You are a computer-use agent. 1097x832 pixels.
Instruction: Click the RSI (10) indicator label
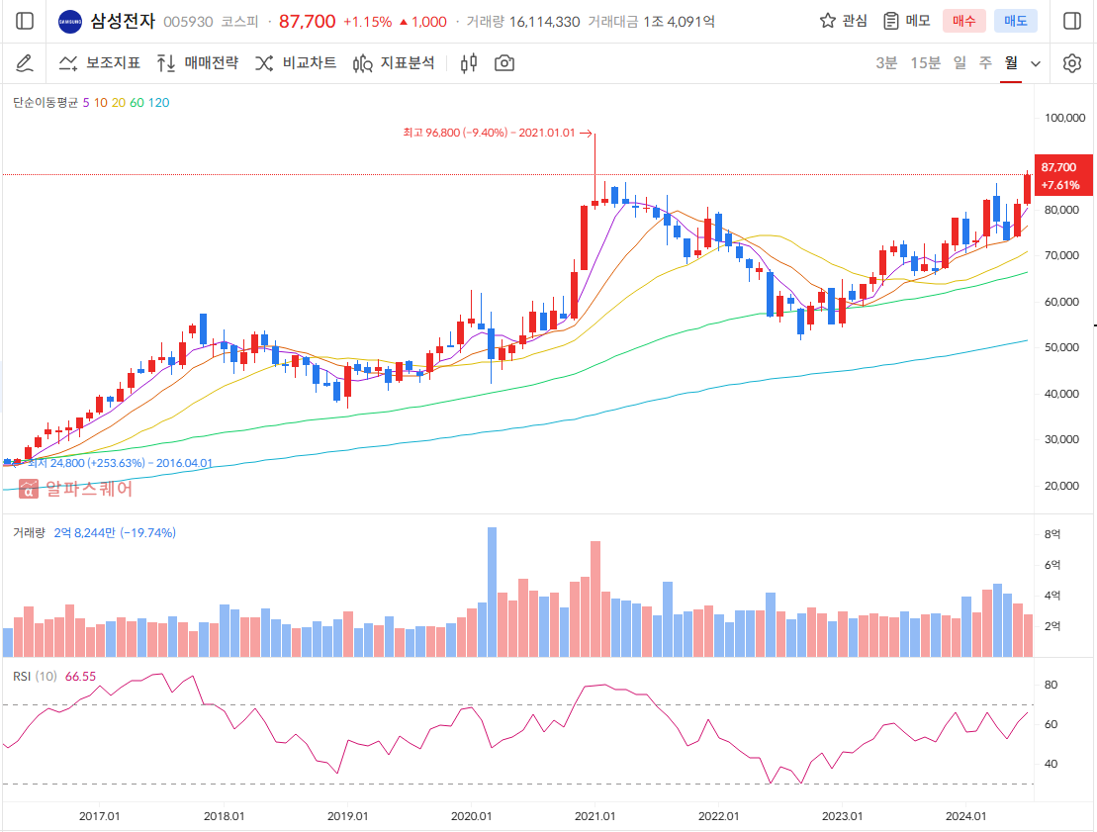pyautogui.click(x=35, y=677)
